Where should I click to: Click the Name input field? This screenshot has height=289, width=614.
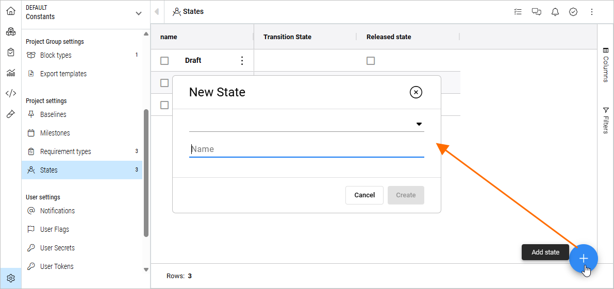tap(306, 149)
